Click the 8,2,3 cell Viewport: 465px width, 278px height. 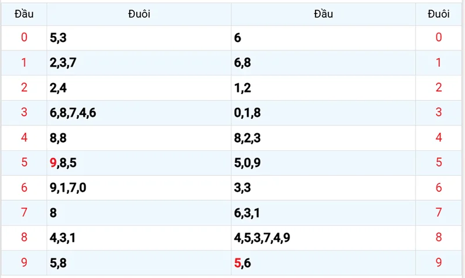pyautogui.click(x=246, y=138)
